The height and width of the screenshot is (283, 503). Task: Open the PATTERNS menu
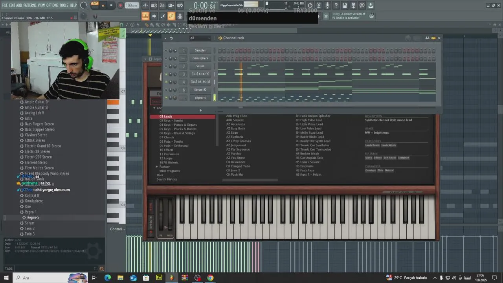point(30,5)
